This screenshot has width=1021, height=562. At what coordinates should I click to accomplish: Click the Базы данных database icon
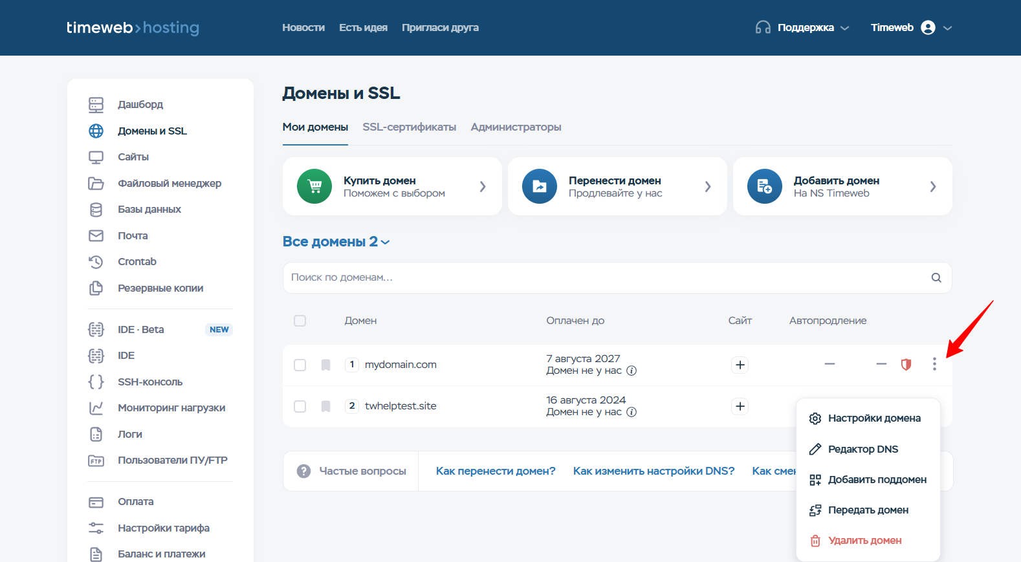click(x=96, y=210)
